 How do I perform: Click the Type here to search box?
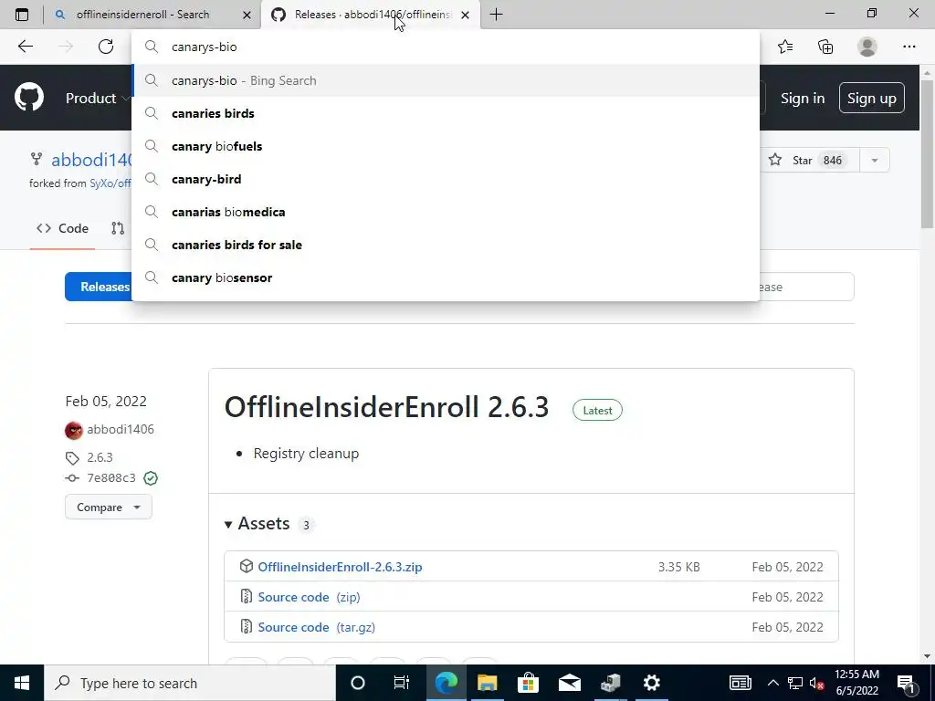pos(190,683)
